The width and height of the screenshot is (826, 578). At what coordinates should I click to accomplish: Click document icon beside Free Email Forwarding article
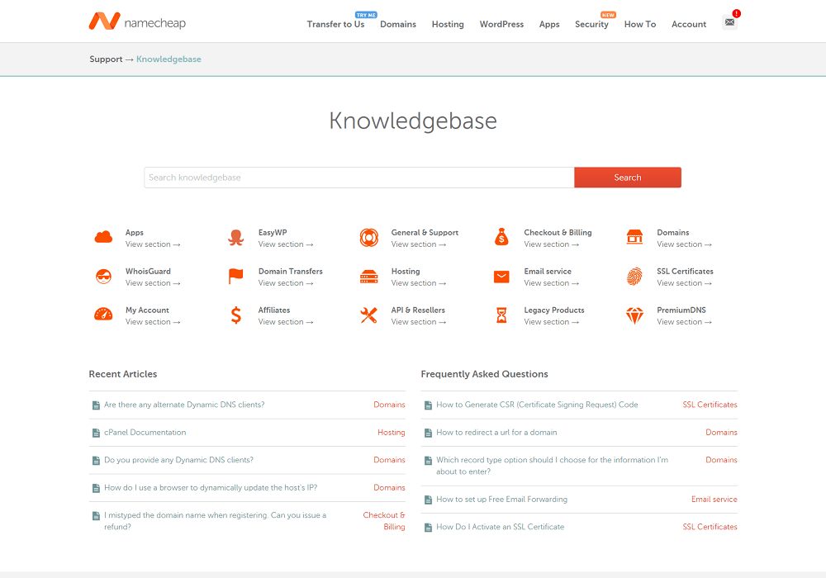click(428, 500)
